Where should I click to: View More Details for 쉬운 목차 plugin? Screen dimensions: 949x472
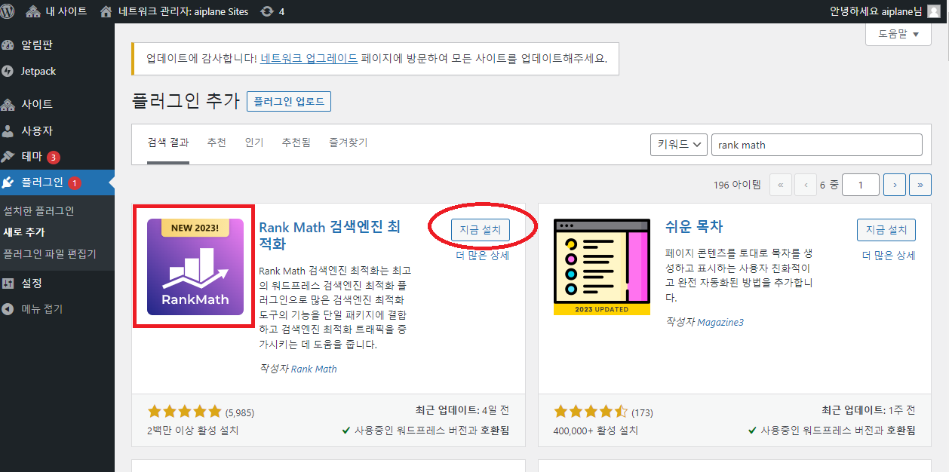(889, 256)
